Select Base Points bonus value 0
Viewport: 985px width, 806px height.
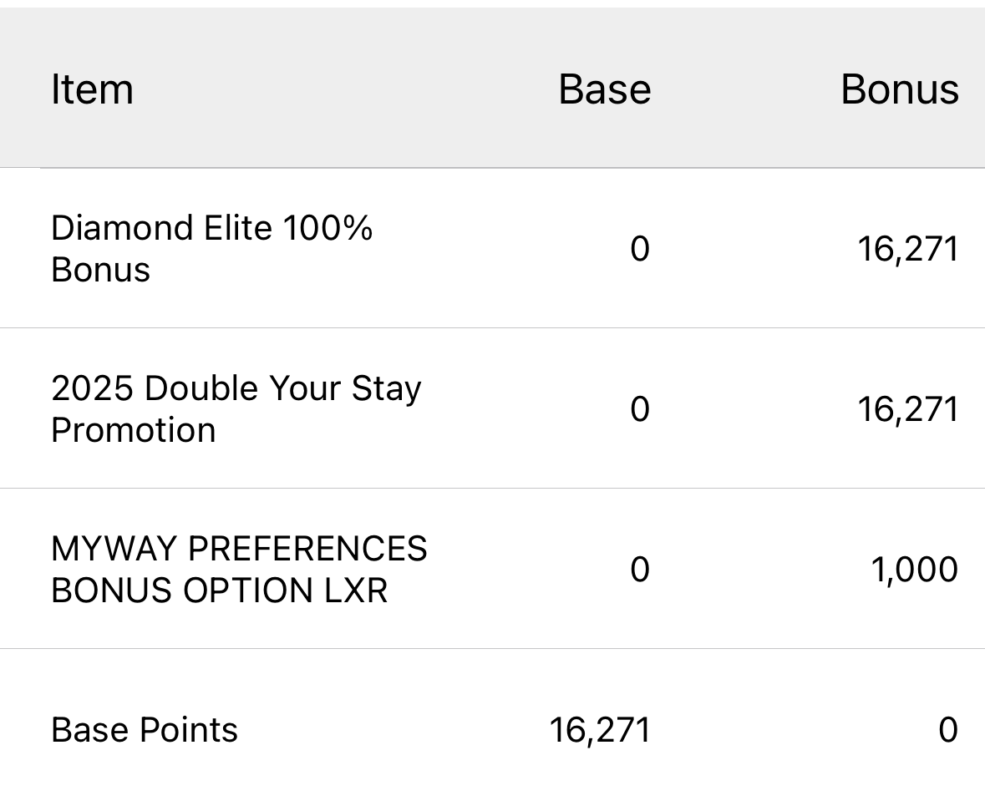tap(948, 730)
